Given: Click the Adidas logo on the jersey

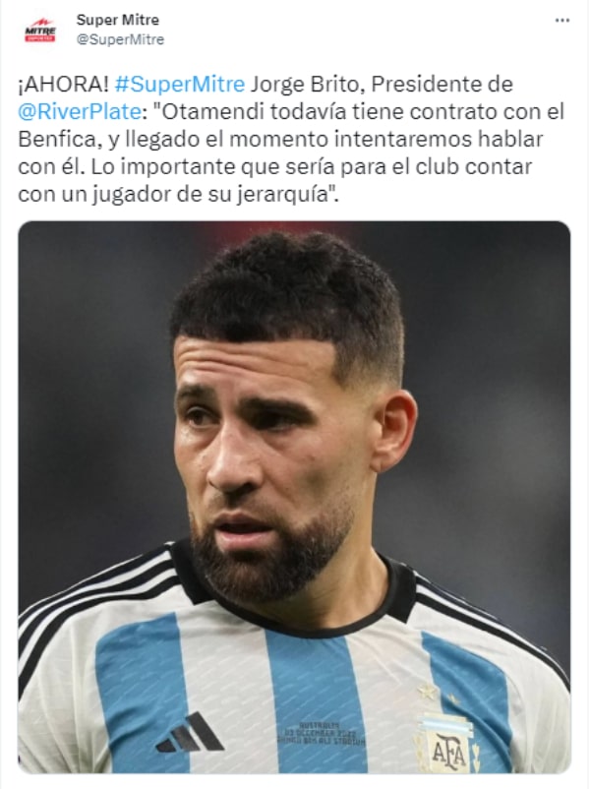Looking at the screenshot, I should 189,733.
